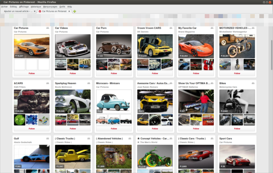The width and height of the screenshot is (273, 173).
Task: Open the Marque-pages menu
Action: pyautogui.click(x=50, y=7)
